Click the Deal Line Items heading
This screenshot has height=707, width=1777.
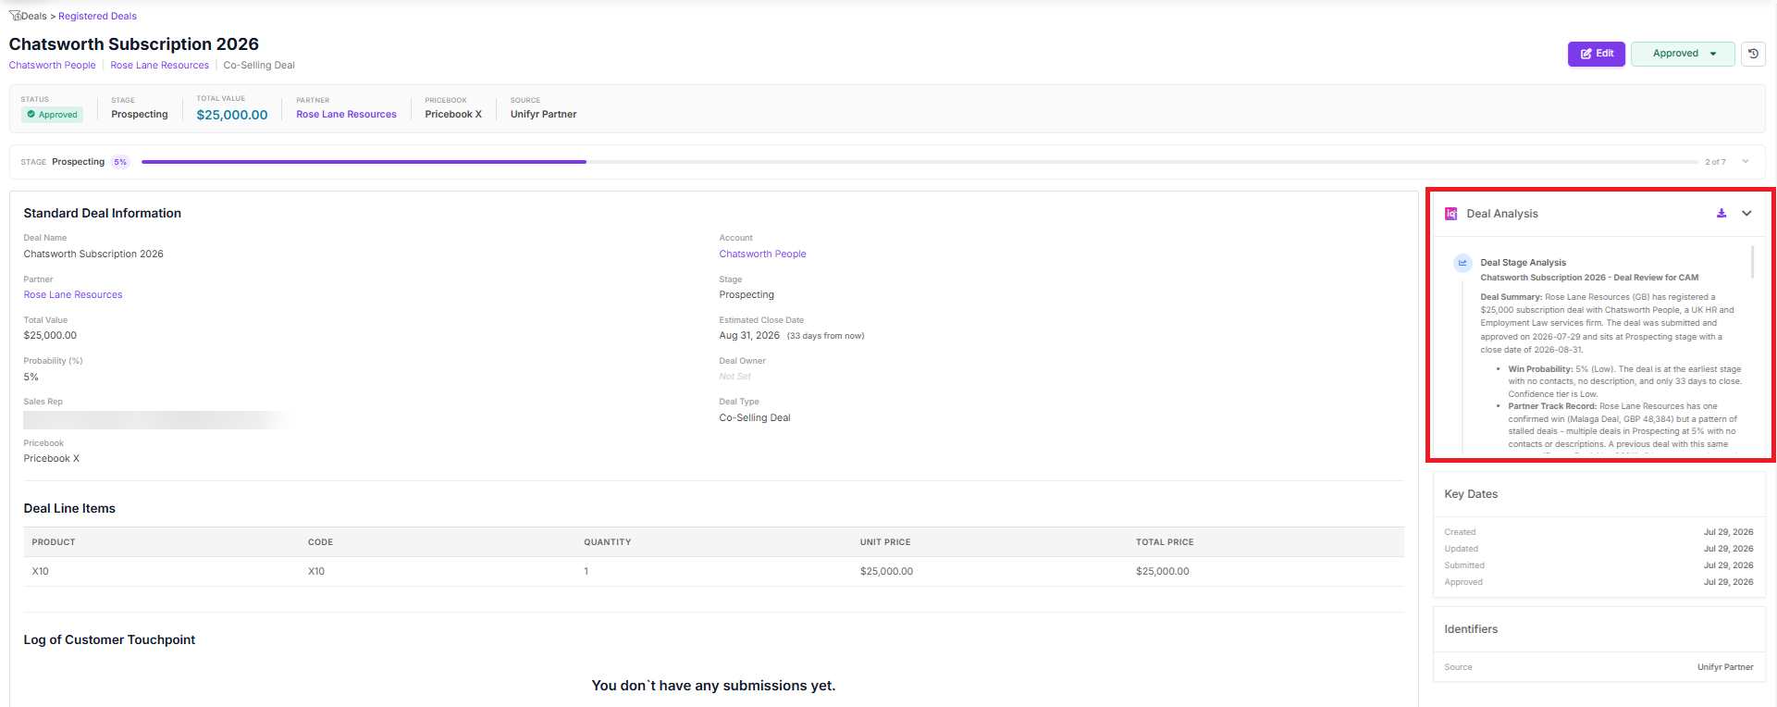click(69, 508)
